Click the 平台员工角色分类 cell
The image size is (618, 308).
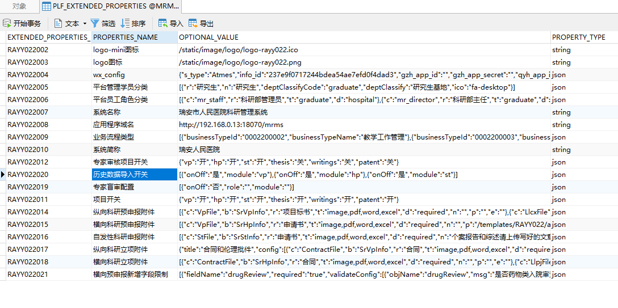[135, 99]
